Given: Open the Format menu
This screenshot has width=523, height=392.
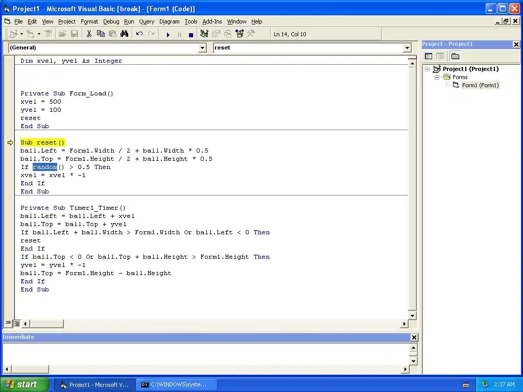Looking at the screenshot, I should (x=89, y=21).
